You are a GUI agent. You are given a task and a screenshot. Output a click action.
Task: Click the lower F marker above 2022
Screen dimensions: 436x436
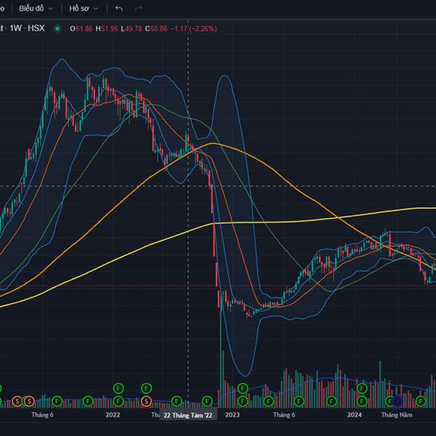[x=118, y=401]
